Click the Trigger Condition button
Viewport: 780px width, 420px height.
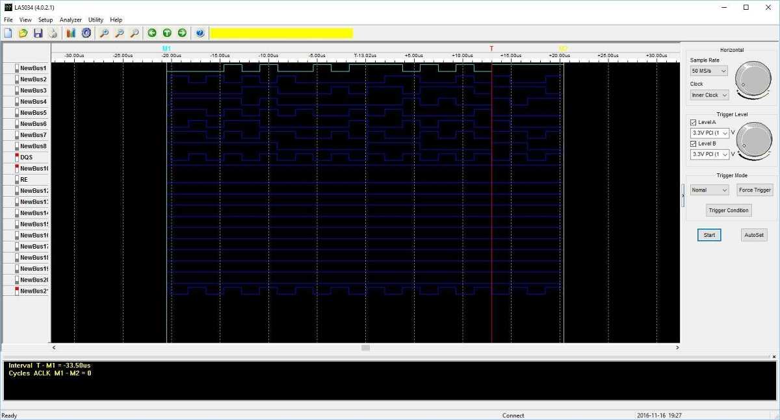pyautogui.click(x=729, y=210)
